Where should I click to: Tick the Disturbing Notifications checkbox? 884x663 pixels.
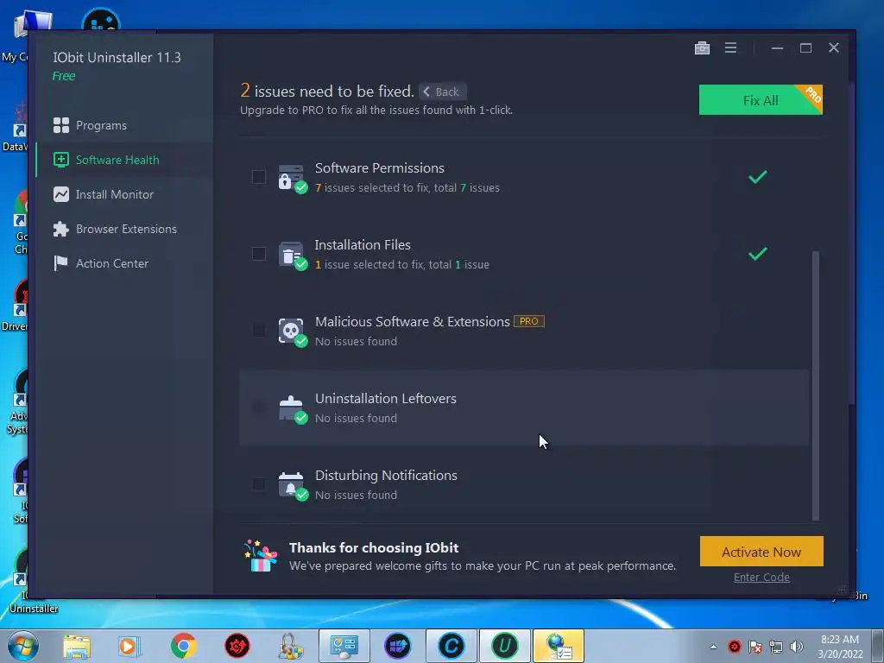pos(258,484)
